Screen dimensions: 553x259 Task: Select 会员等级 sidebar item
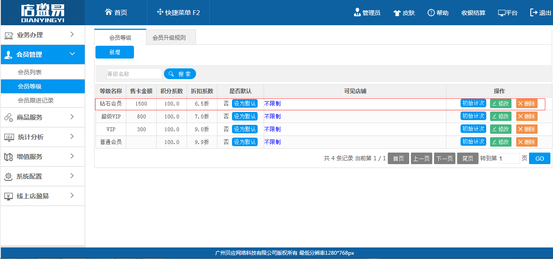click(x=43, y=86)
